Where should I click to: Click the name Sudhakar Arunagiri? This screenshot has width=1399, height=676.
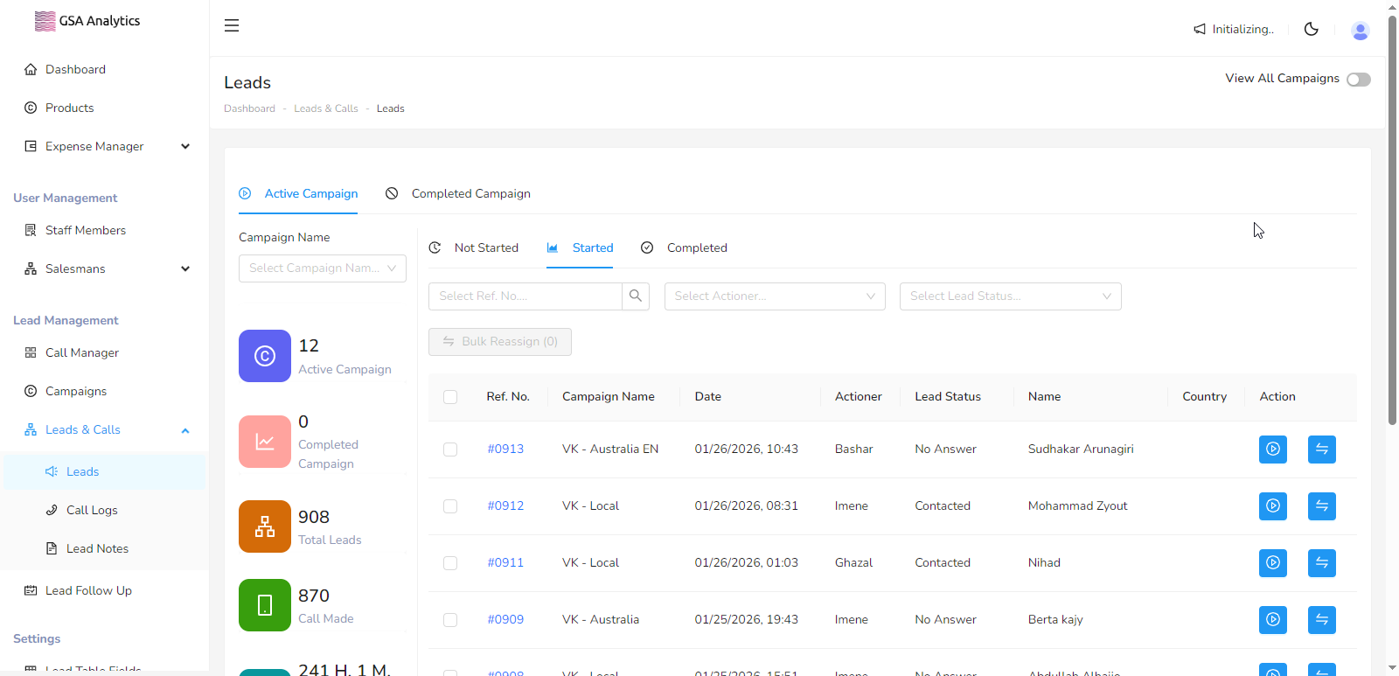(x=1081, y=450)
